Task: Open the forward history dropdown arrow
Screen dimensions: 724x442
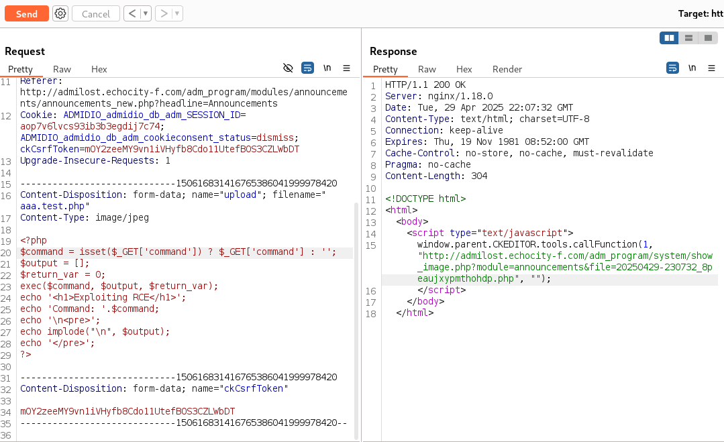Action: (x=177, y=14)
